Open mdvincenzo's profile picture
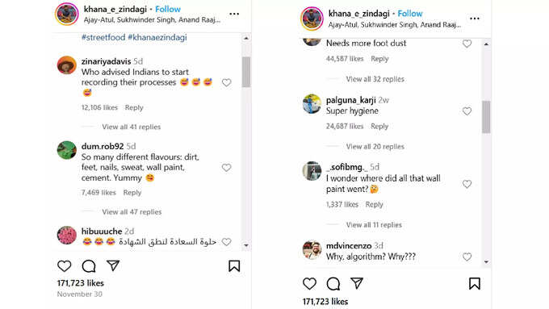 coord(312,250)
